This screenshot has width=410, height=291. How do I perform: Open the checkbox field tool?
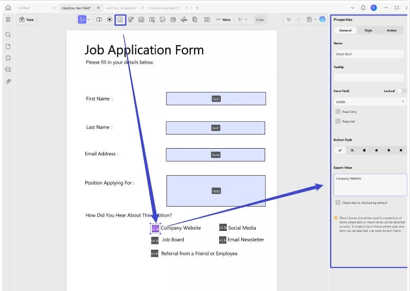120,19
